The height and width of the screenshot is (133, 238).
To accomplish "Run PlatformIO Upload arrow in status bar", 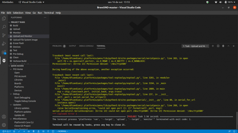I will tap(24, 131).
